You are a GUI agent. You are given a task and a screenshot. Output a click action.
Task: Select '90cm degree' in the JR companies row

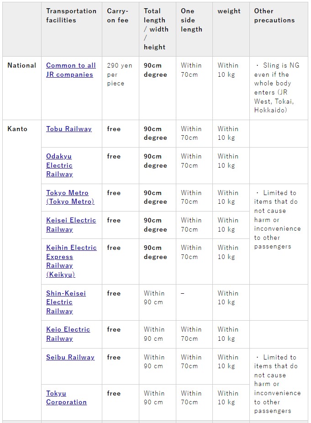(155, 70)
